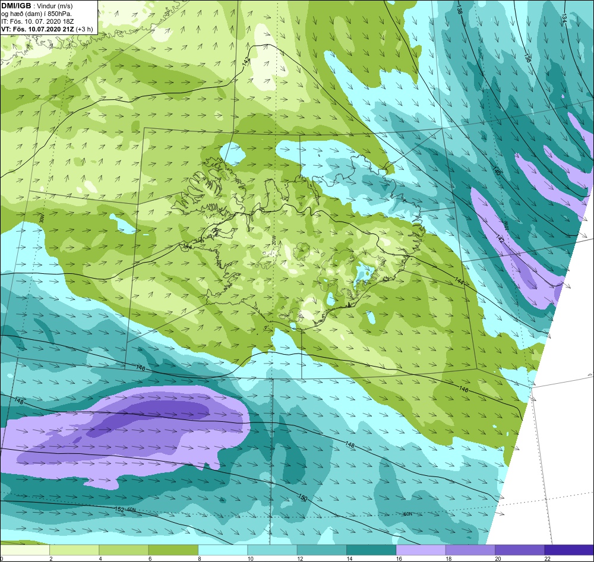Click the '148' contour label southeast of Iceland
The height and width of the screenshot is (562, 594).
click(x=350, y=444)
